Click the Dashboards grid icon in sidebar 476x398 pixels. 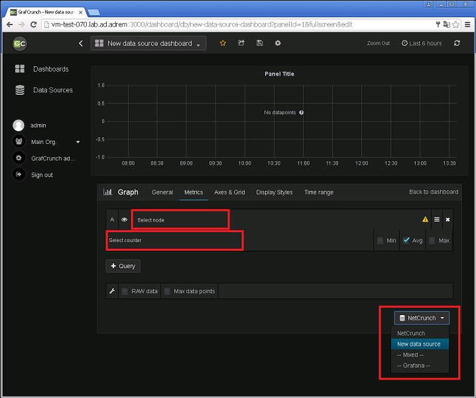(20, 69)
